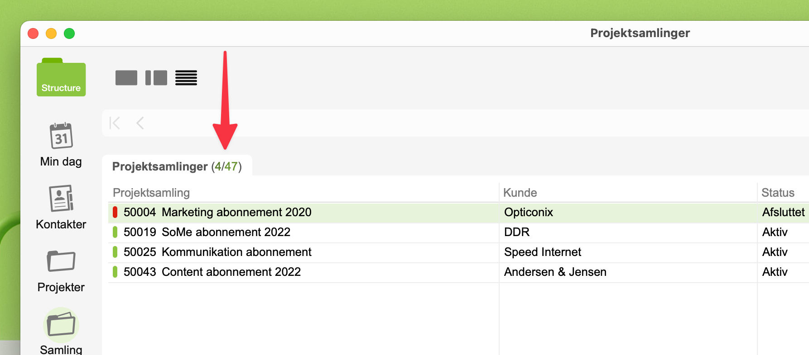The image size is (809, 355).
Task: Click green status marker for 50043
Action: pyautogui.click(x=115, y=272)
